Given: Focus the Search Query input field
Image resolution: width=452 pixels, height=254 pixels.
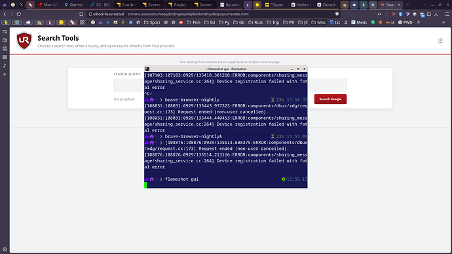Looking at the screenshot, I should coord(230,85).
